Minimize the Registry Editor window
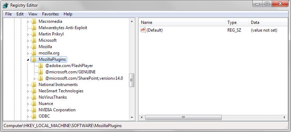The height and width of the screenshot is (132, 291). [x=258, y=4]
